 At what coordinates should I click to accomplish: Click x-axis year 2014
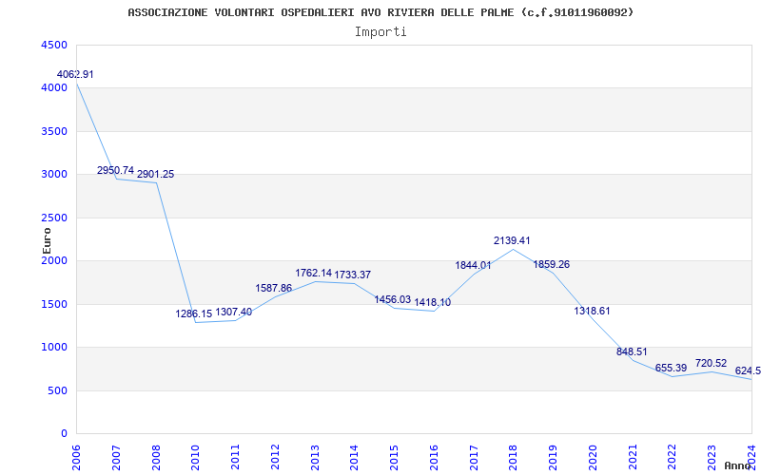(x=354, y=457)
